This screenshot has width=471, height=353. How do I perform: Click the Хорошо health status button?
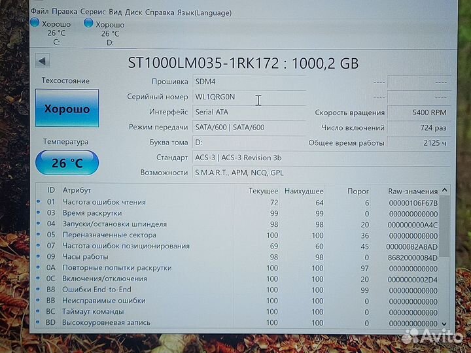tap(67, 109)
